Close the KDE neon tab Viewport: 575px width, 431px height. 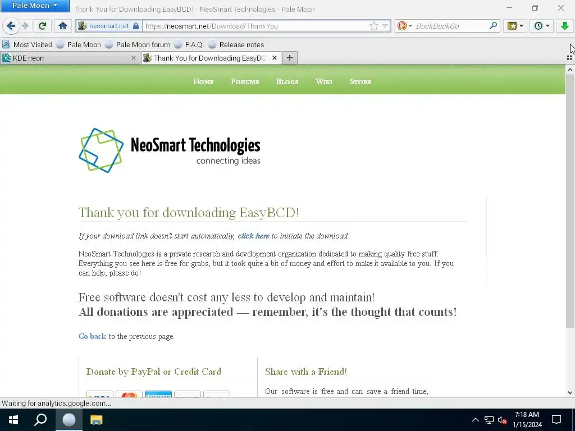(x=134, y=58)
